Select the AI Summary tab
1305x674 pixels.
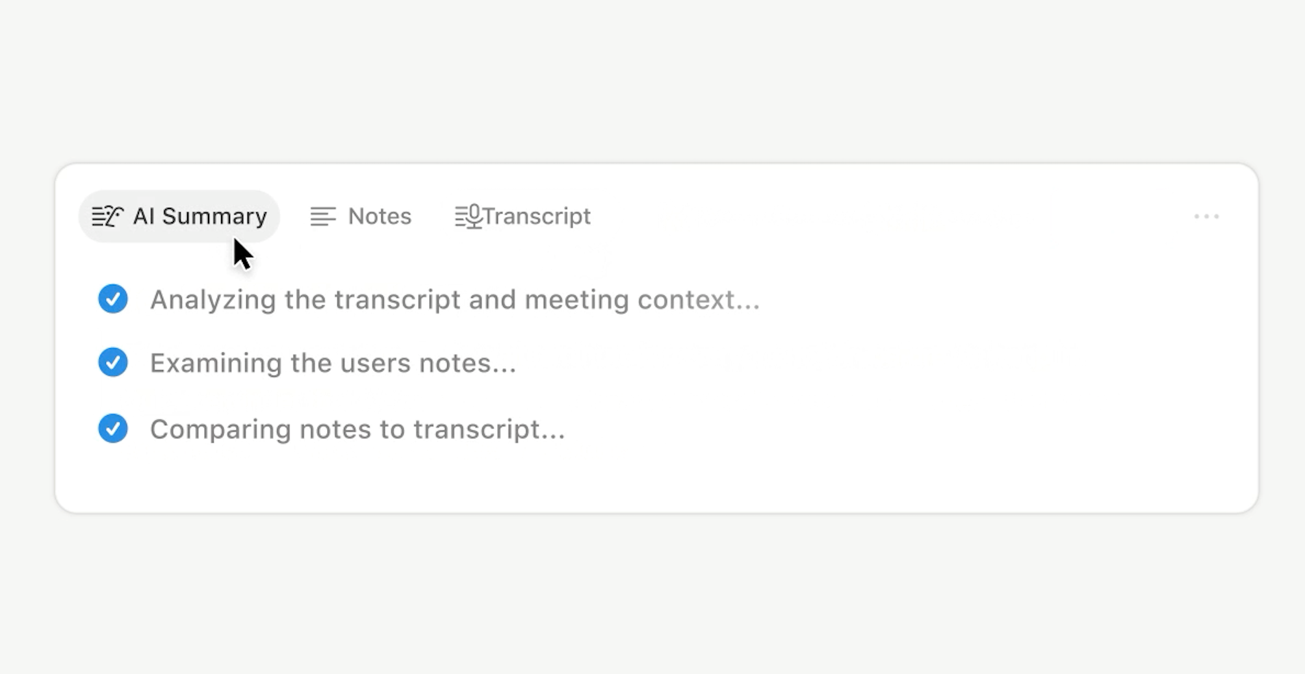point(179,216)
